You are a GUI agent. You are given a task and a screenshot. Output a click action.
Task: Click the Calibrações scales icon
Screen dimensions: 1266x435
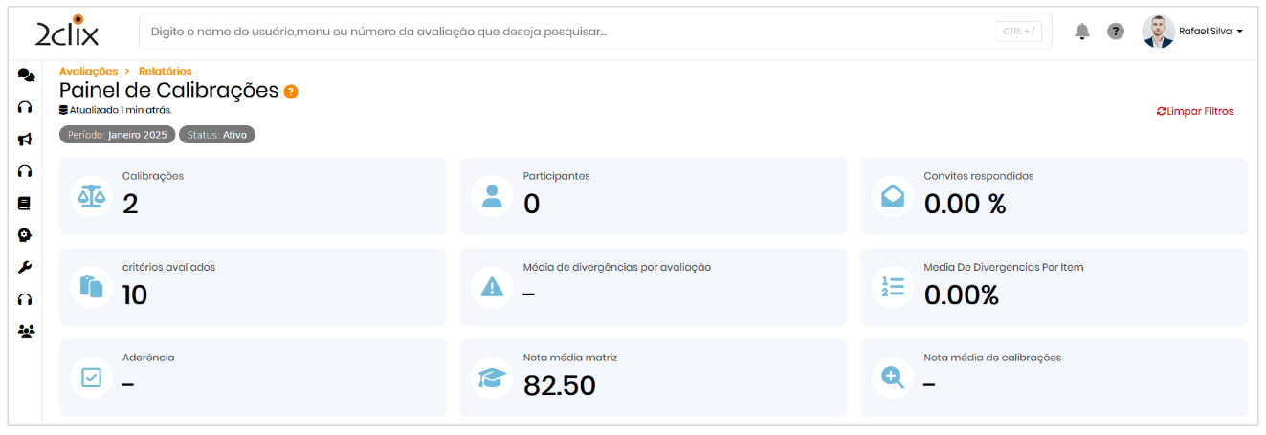(x=91, y=196)
